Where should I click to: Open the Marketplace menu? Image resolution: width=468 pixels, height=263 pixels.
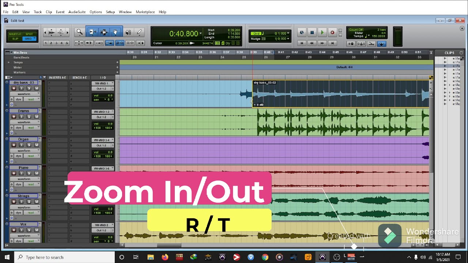(x=145, y=12)
